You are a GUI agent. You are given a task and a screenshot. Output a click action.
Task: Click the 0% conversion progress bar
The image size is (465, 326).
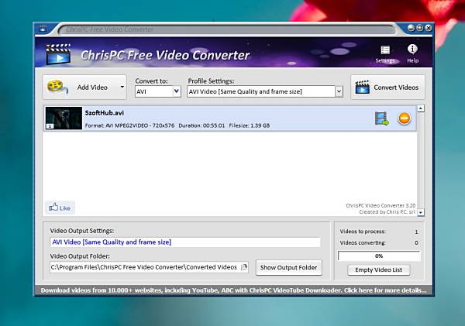pyautogui.click(x=379, y=256)
